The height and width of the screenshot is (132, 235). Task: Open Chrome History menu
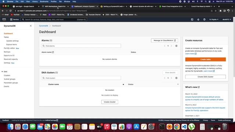(x=35, y=1)
